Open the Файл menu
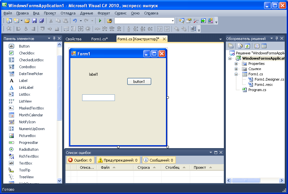The image size is (288, 194). click(x=8, y=13)
